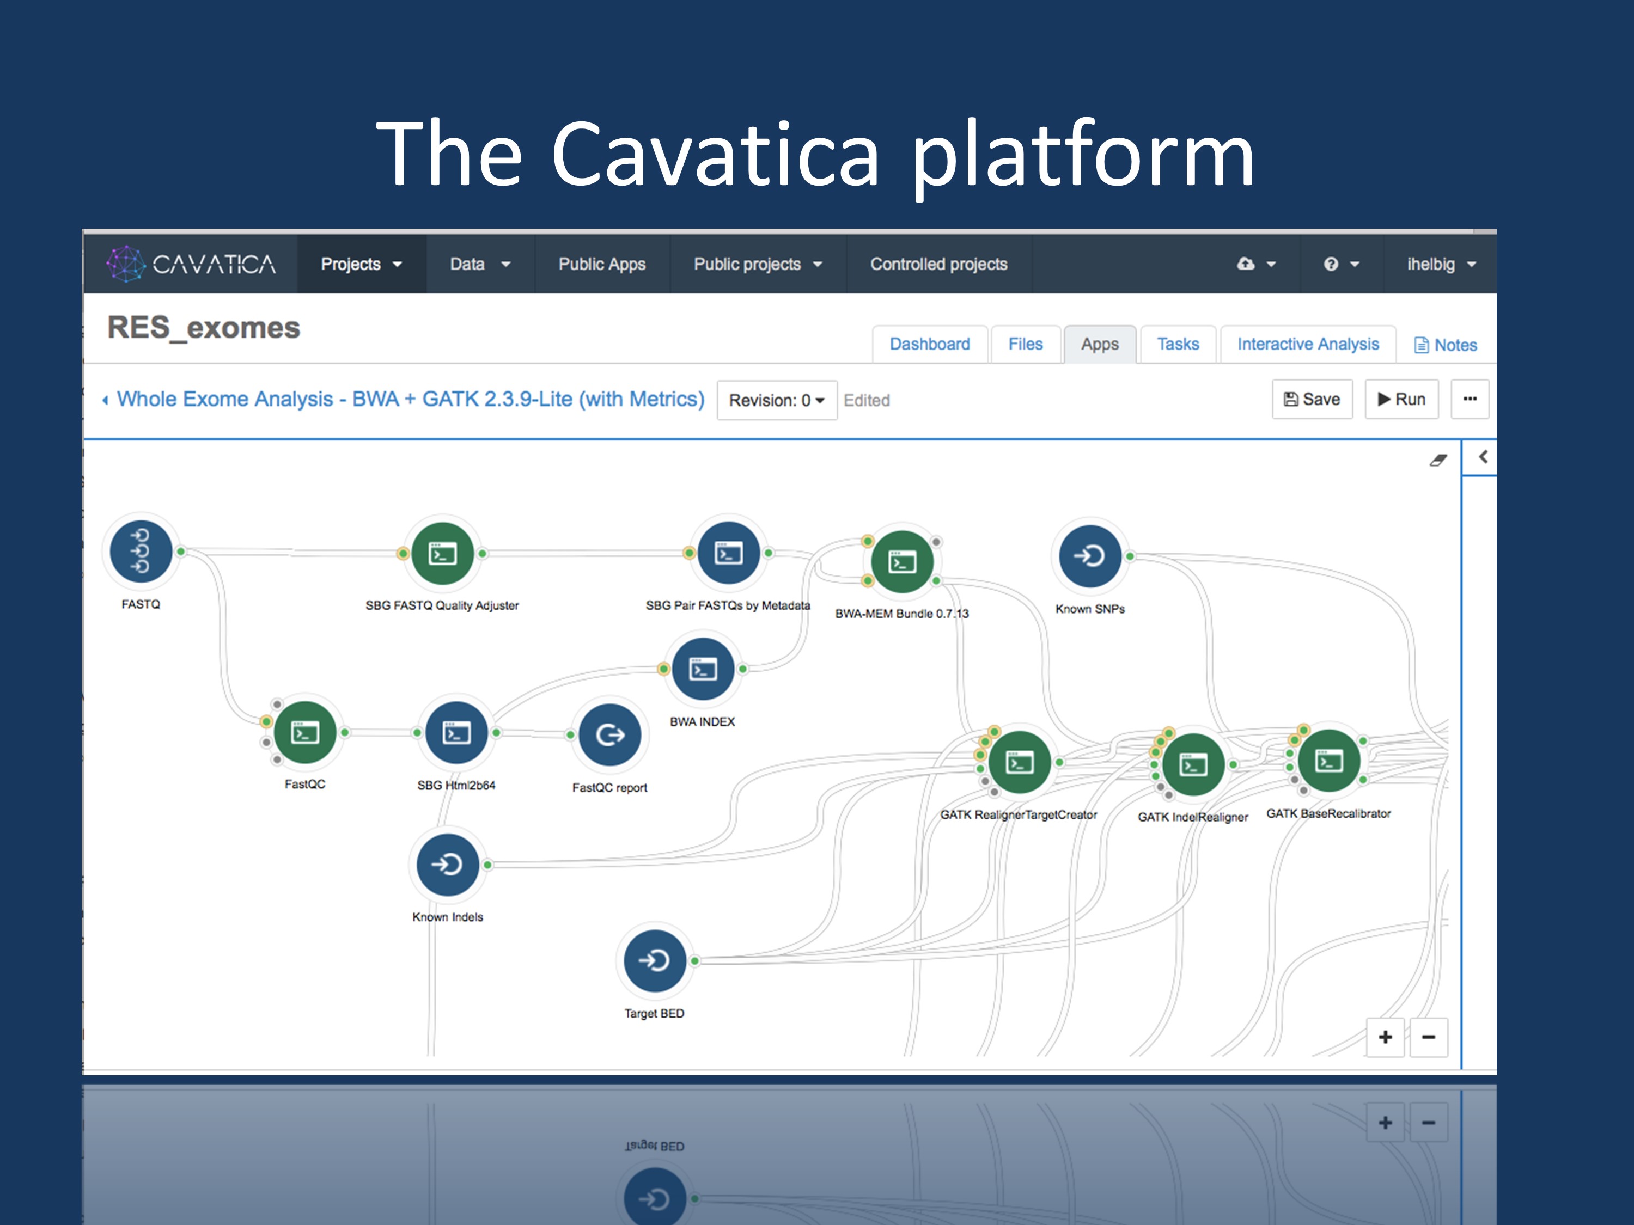
Task: Open the Revision: 0 dropdown
Action: (776, 400)
